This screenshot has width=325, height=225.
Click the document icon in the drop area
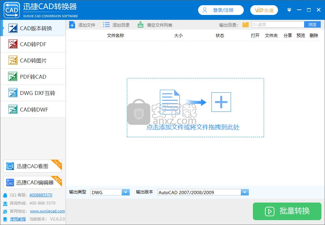coord(170,102)
